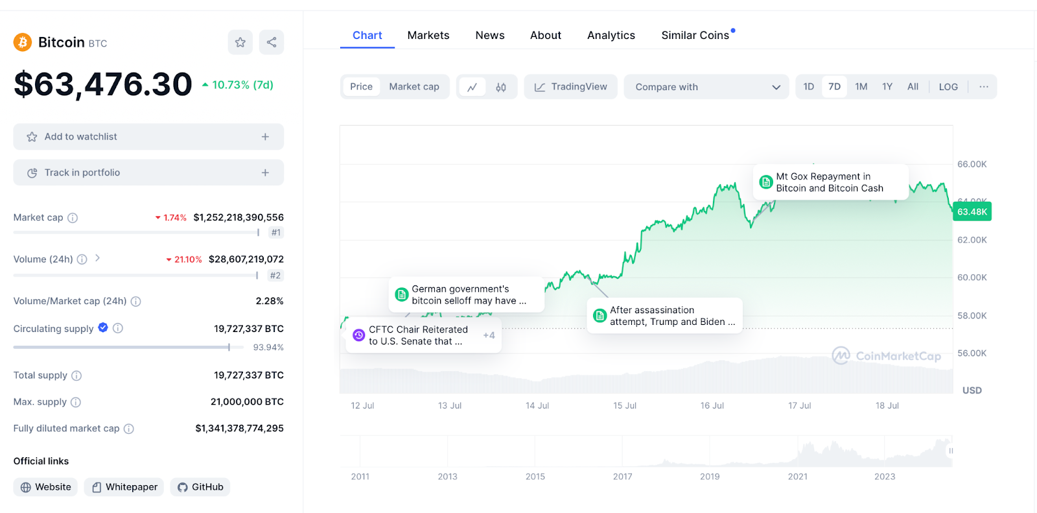The width and height of the screenshot is (1037, 513).
Task: Click the Market cap rank #1 badge
Action: coord(276,233)
